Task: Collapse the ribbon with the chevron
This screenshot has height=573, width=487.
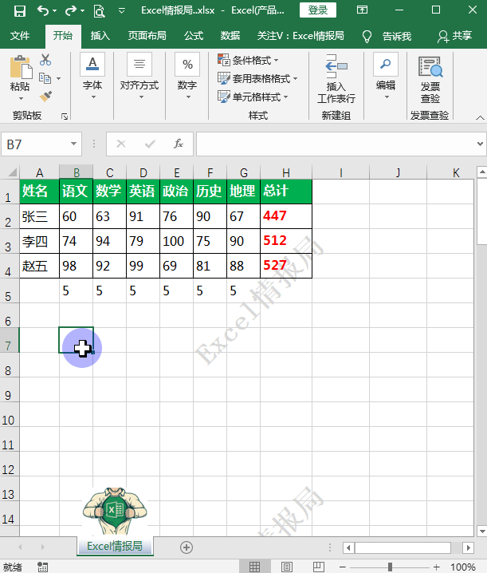Action: pyautogui.click(x=480, y=117)
